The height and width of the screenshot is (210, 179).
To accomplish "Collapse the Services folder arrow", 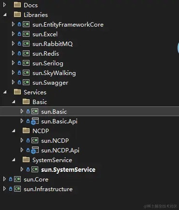I will pyautogui.click(x=5, y=92).
